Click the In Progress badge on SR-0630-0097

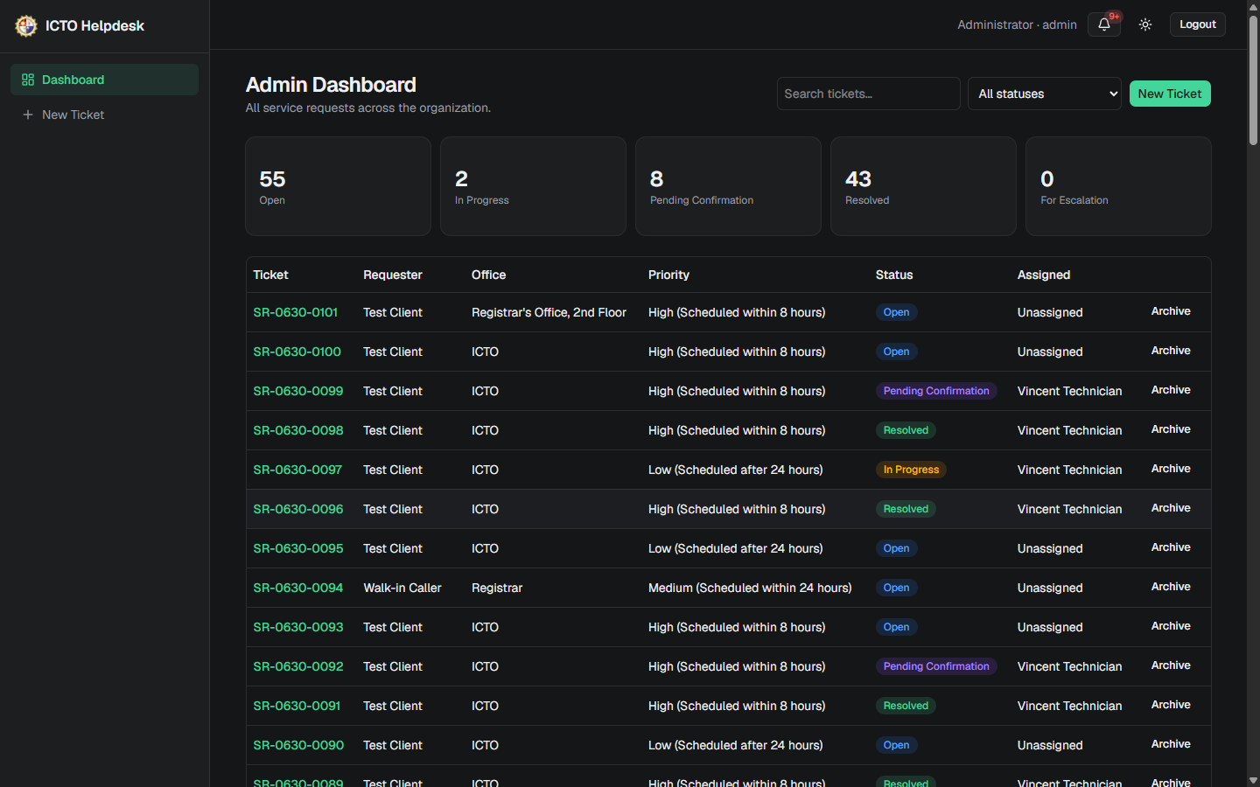click(x=911, y=470)
